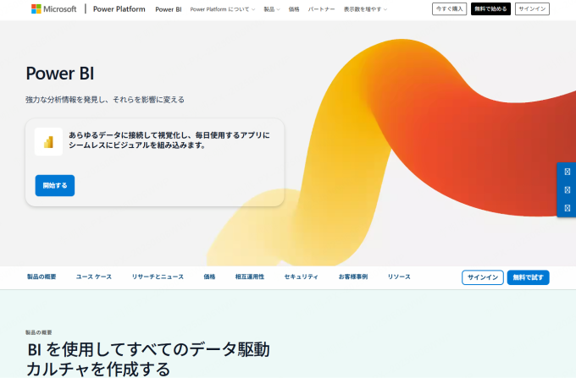The height and width of the screenshot is (378, 576).
Task: Select the セキュリティ tab
Action: [x=302, y=277]
